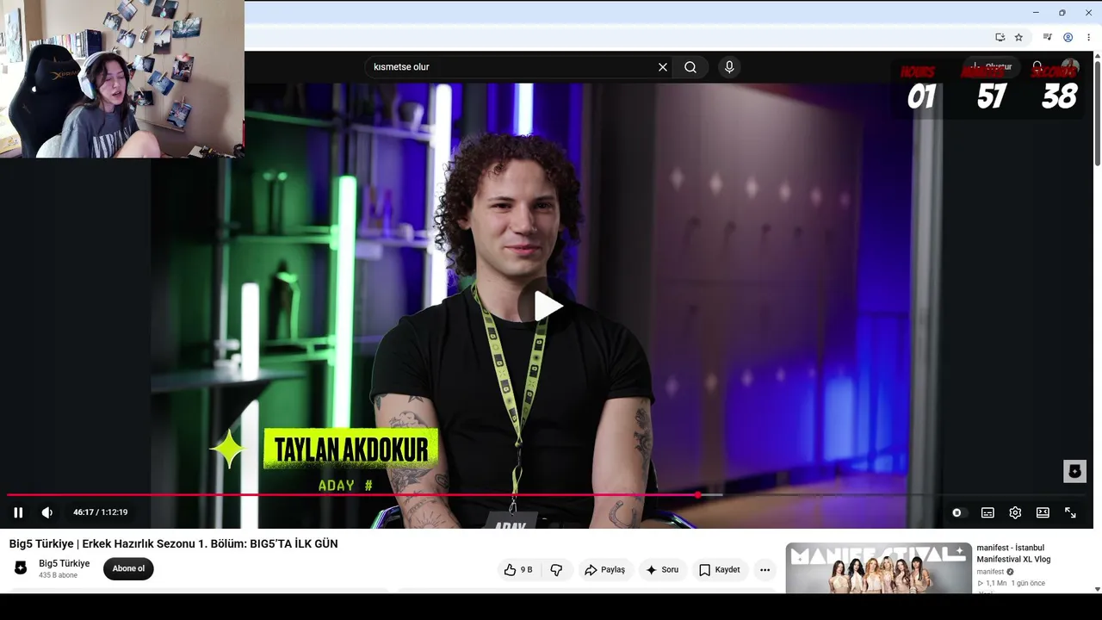
Task: Click the page scrollbar up arrow
Action: (1097, 56)
